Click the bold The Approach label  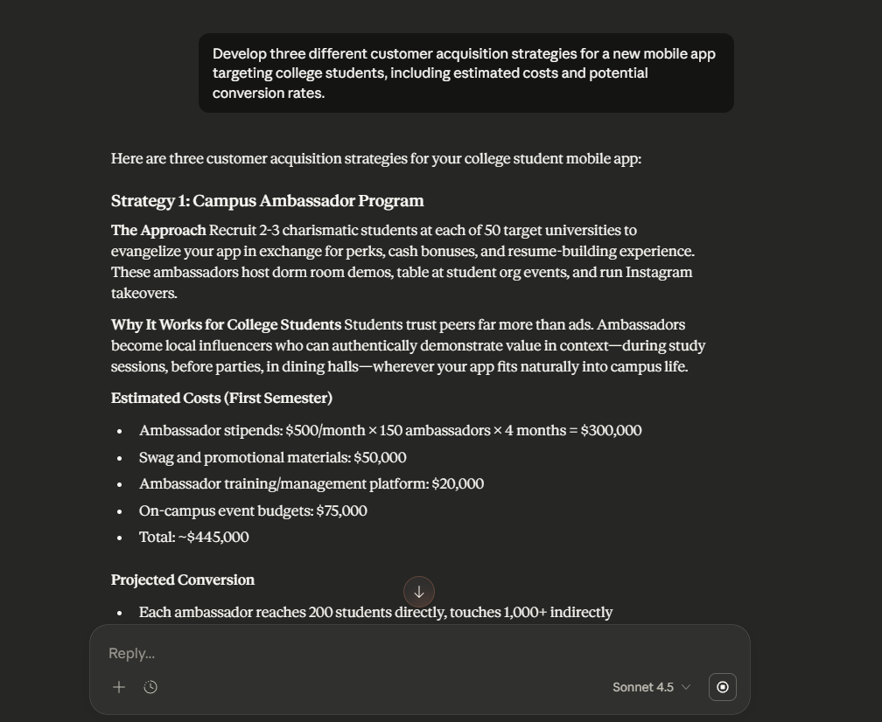(x=157, y=230)
